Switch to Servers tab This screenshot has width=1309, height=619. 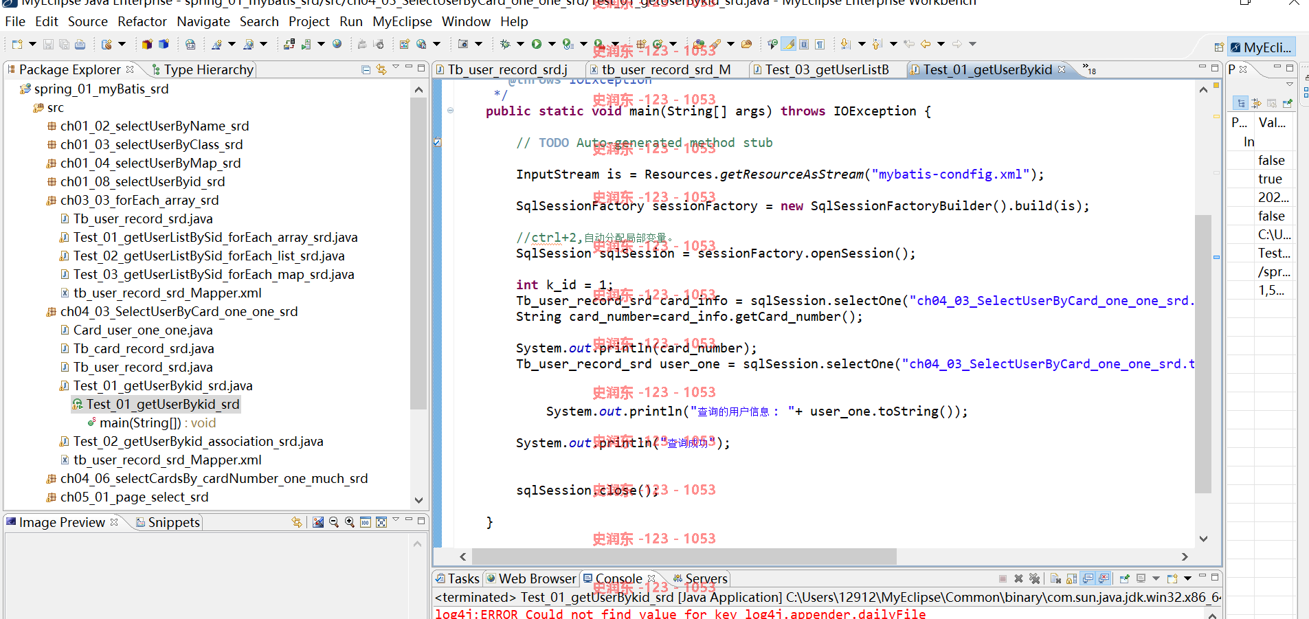coord(700,578)
